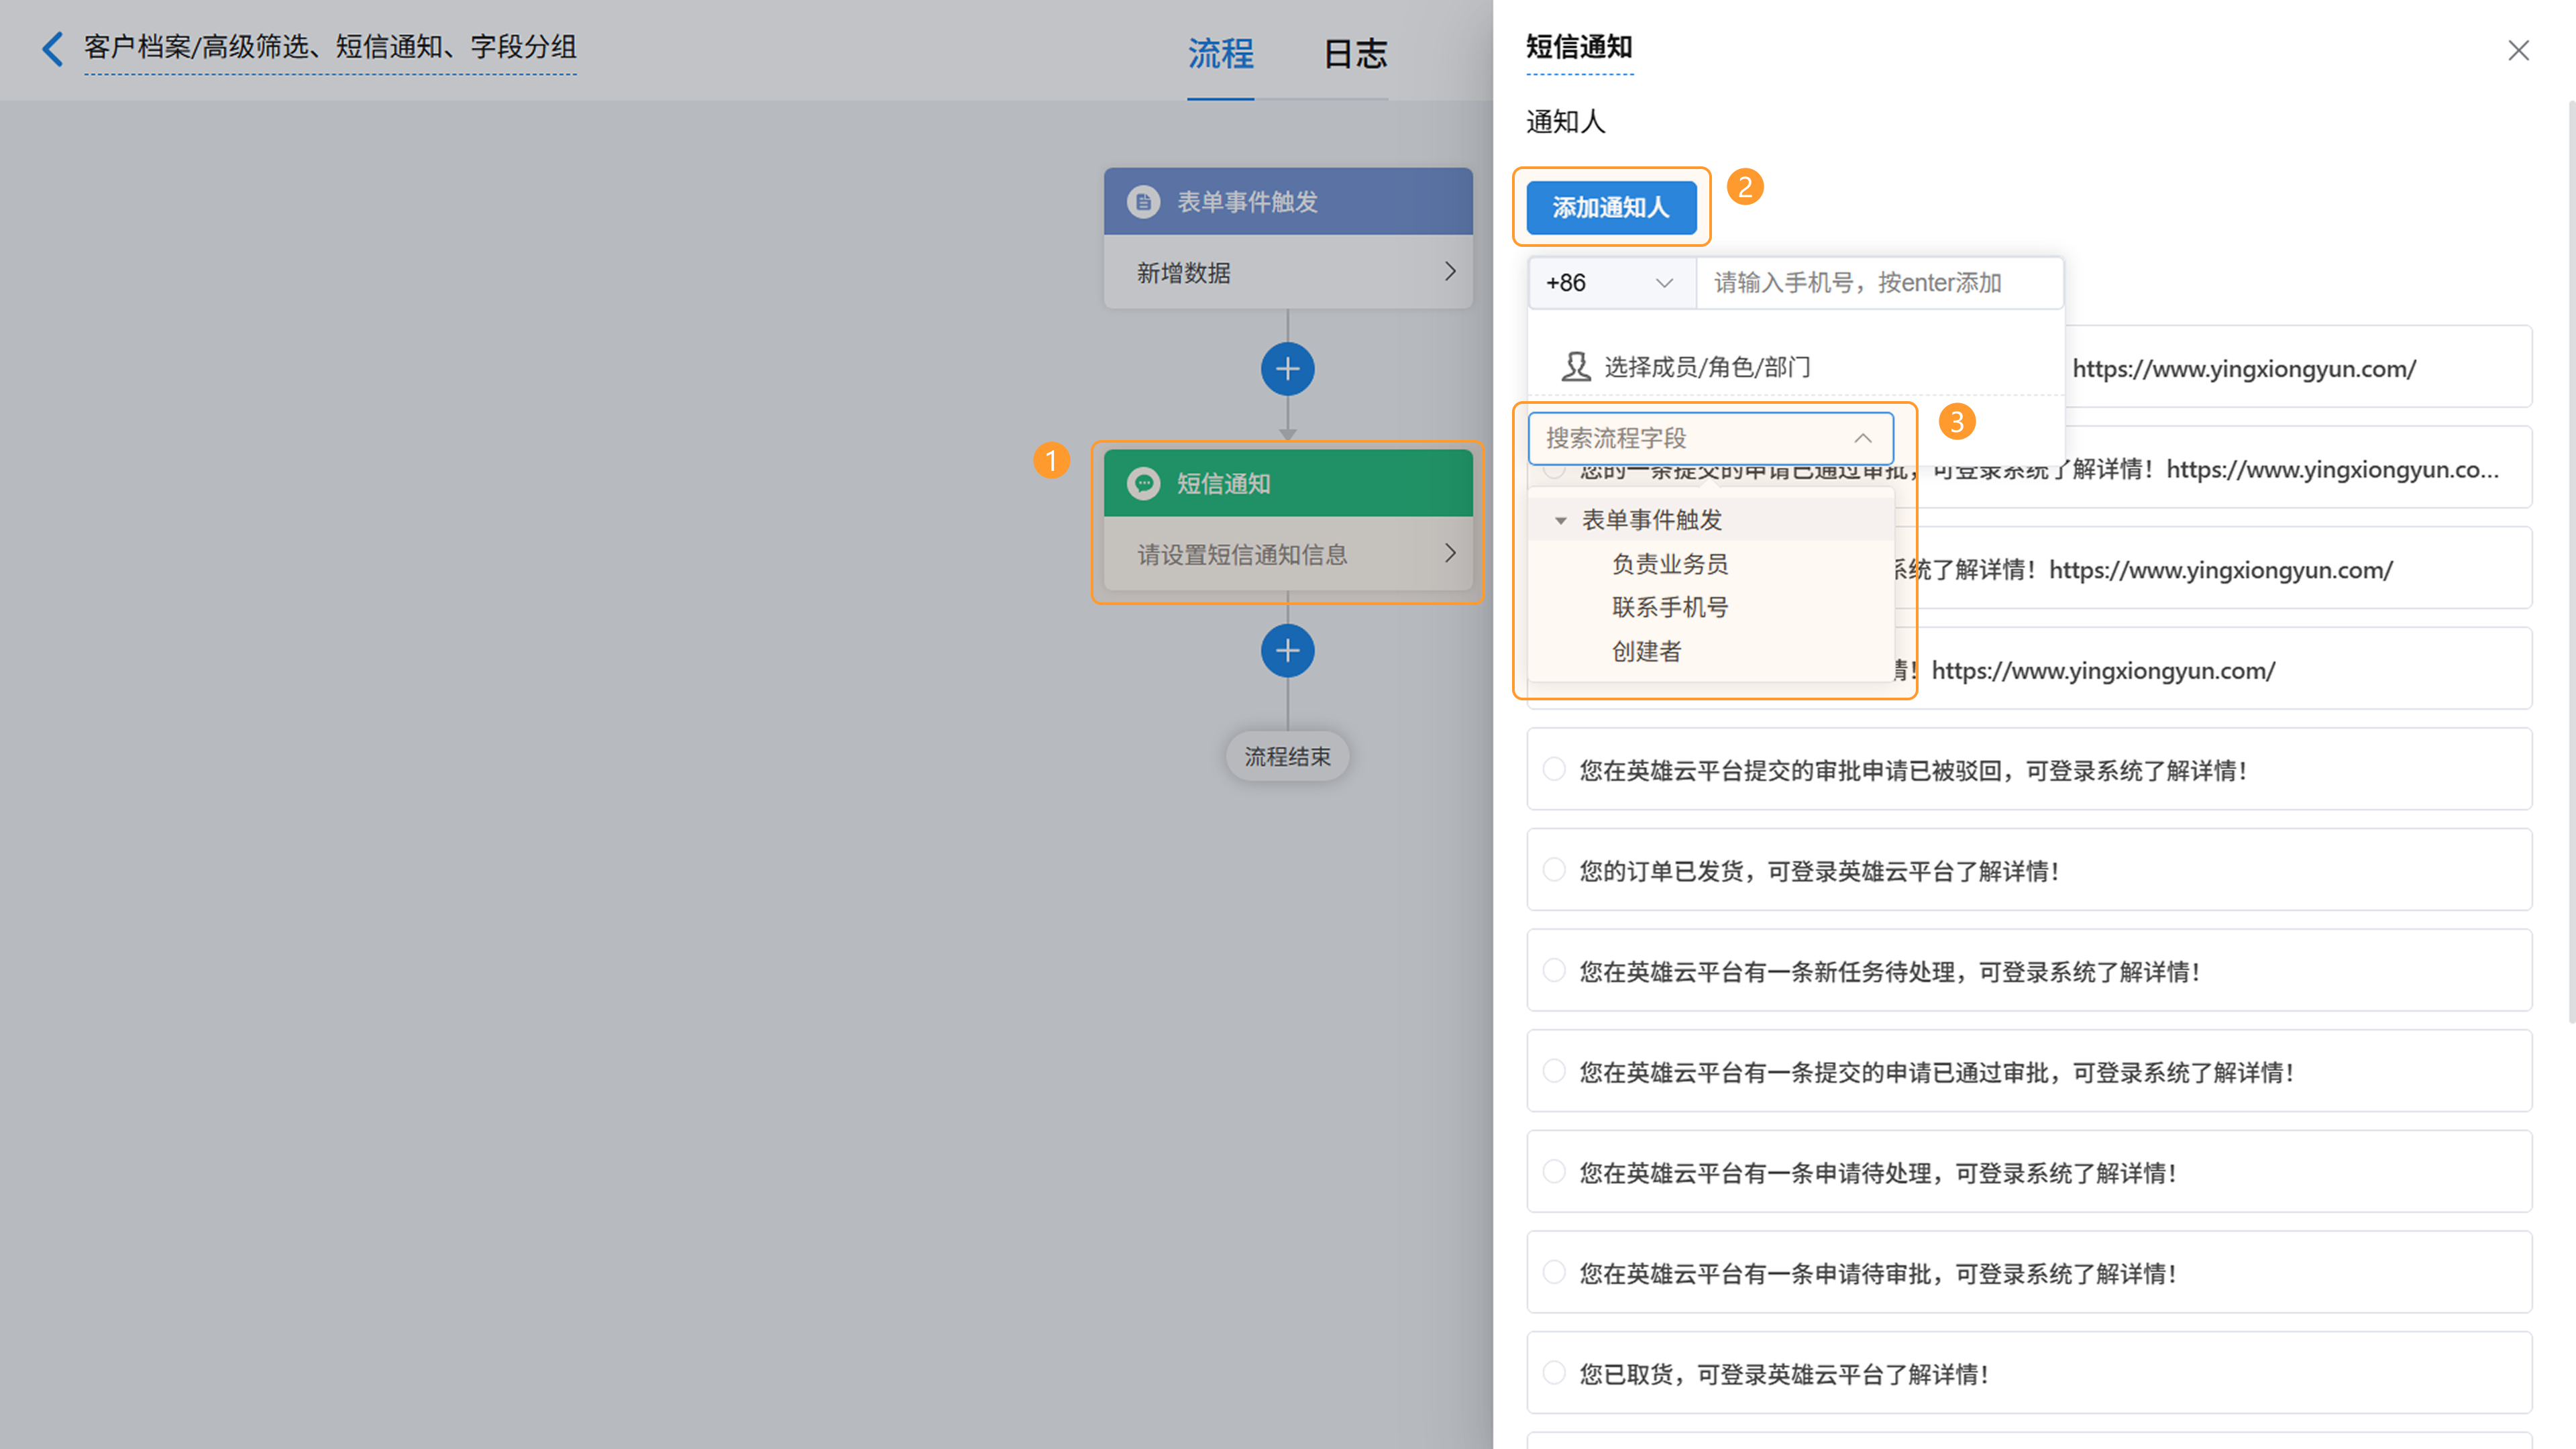Close the 短信通知 panel
Screen dimensions: 2576x1449
[2518, 51]
